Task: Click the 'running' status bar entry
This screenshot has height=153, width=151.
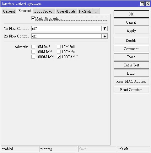Action: [x=58, y=149]
